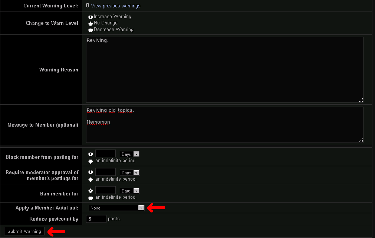Screen dimensions: 375x238
Task: Select the Increase Warning radio button
Action: pyautogui.click(x=91, y=17)
